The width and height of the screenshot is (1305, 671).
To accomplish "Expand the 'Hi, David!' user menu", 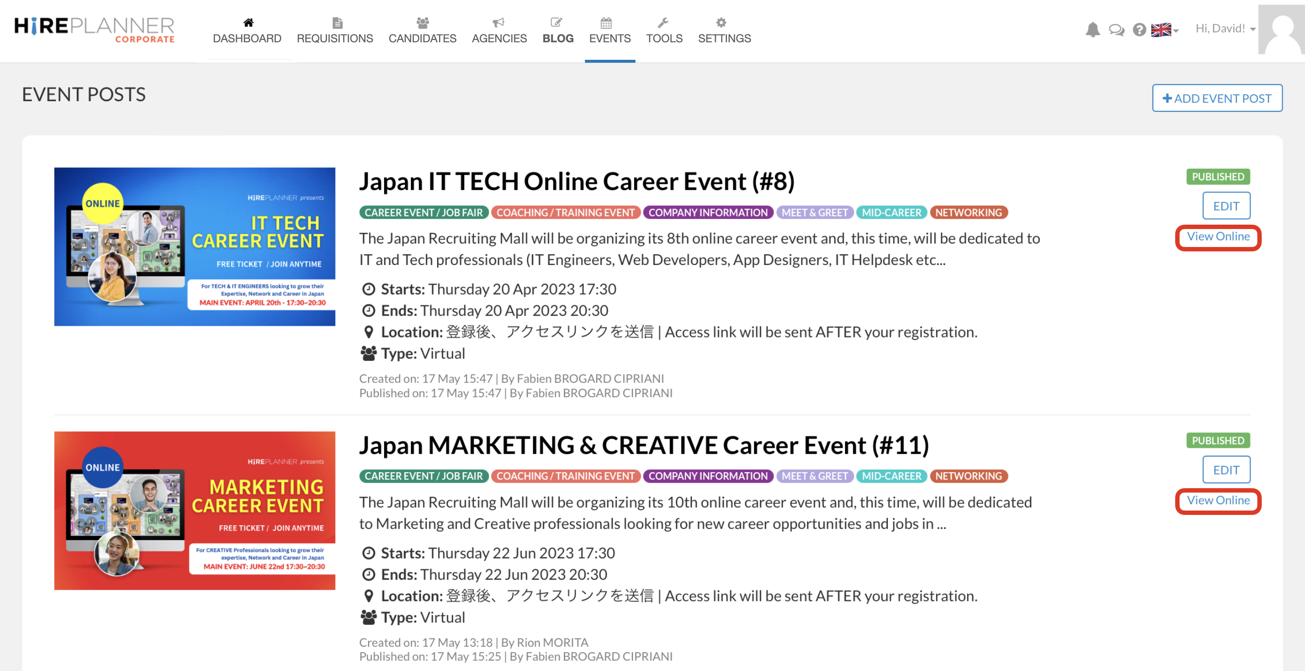I will (x=1224, y=29).
